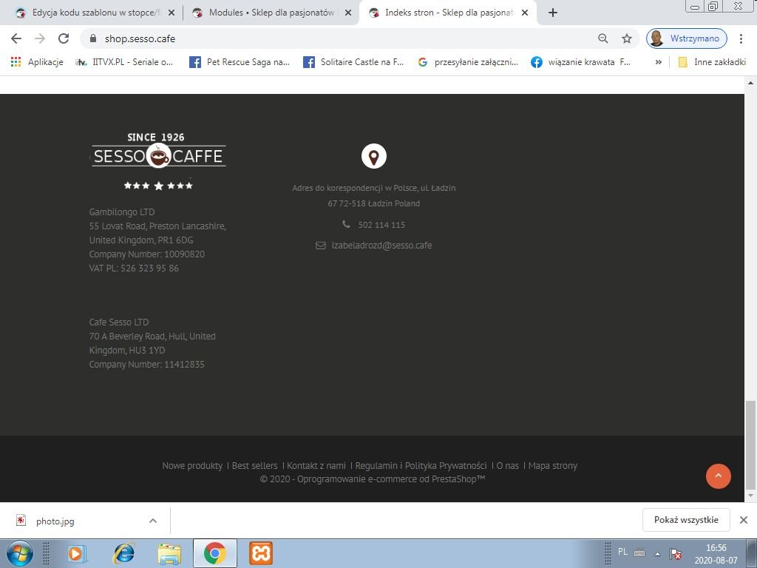Click the izabeladrozd@sesso.cafe email address
The width and height of the screenshot is (757, 568).
(x=381, y=246)
